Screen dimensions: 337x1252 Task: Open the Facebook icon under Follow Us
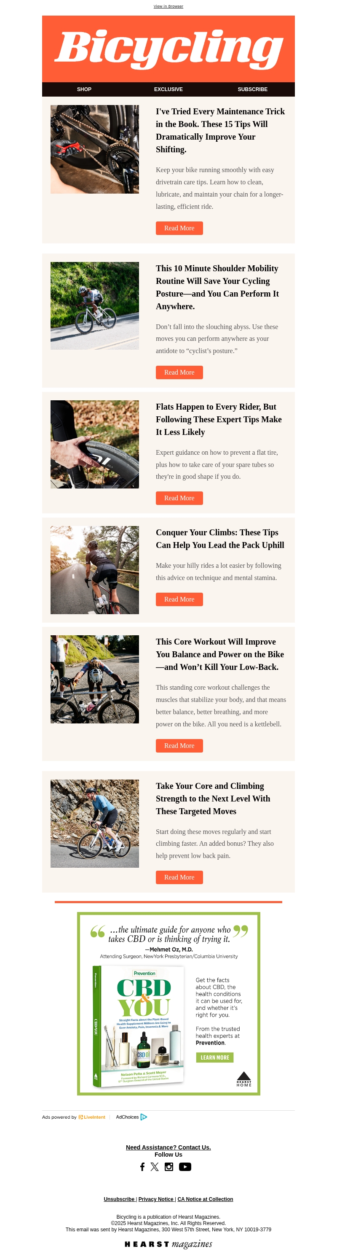point(142,1166)
